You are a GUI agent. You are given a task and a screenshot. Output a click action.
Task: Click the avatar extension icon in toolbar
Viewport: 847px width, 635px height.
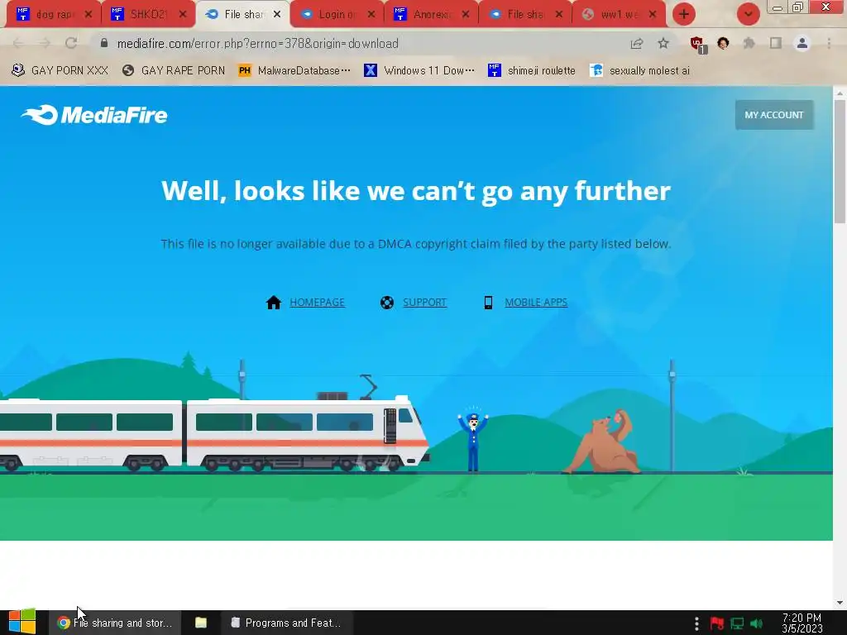pos(723,43)
